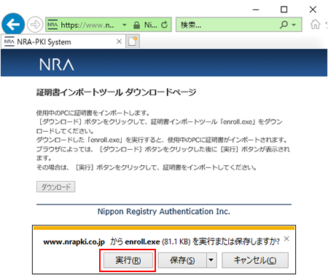Screen dimensions: 328x275
Task: Click enroll.exe filename in download bar
Action: 142,242
